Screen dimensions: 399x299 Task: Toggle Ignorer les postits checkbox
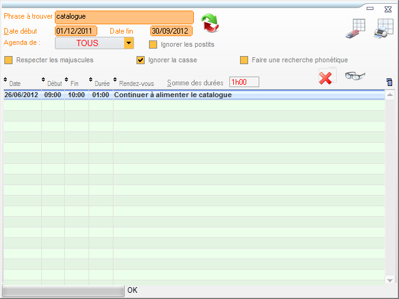pos(153,44)
